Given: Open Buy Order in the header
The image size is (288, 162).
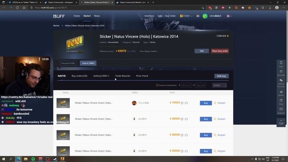Looking at the screenshot, I should click(x=171, y=16).
